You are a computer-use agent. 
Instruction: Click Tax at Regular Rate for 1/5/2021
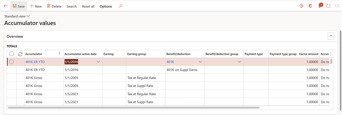[x=145, y=94]
